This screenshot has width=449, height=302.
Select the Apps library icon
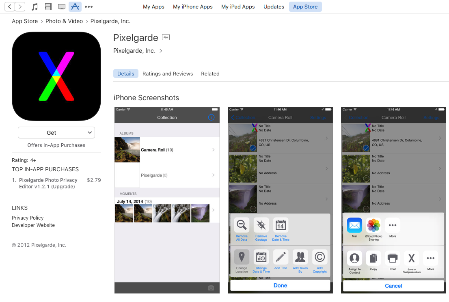(75, 6)
